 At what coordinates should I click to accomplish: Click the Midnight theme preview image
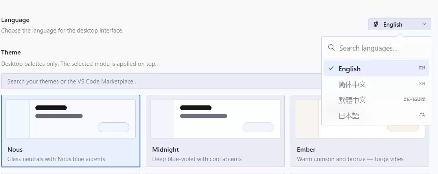pos(215,119)
